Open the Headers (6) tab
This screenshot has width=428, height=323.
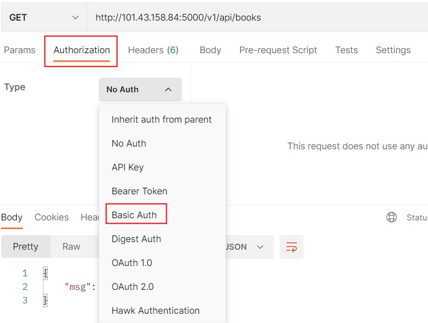tap(153, 50)
